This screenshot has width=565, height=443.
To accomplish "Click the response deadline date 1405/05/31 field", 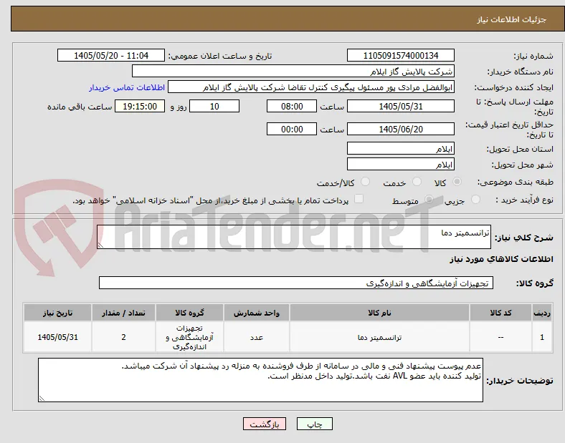I will tap(401, 107).
